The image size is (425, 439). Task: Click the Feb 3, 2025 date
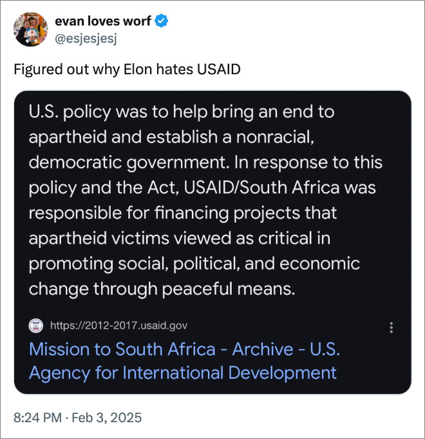point(107,418)
